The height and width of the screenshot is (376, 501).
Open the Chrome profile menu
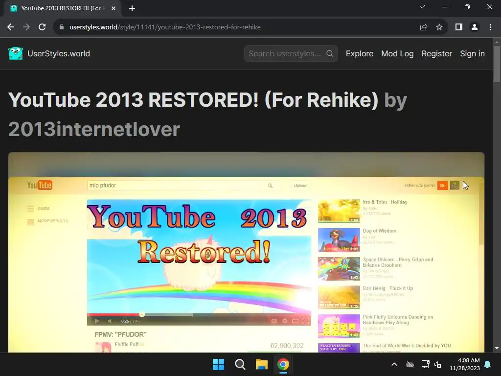475,27
